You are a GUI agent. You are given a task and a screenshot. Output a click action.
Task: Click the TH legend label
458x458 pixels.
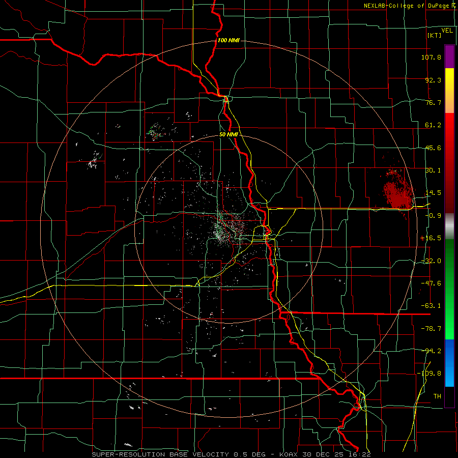[437, 396]
